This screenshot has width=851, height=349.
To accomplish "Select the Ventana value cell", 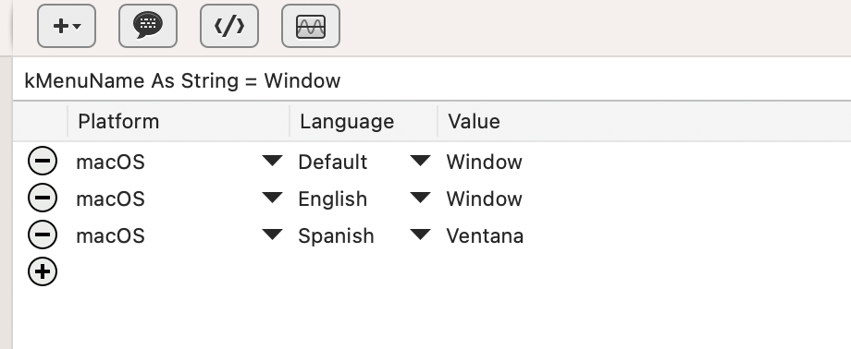I will pyautogui.click(x=485, y=235).
